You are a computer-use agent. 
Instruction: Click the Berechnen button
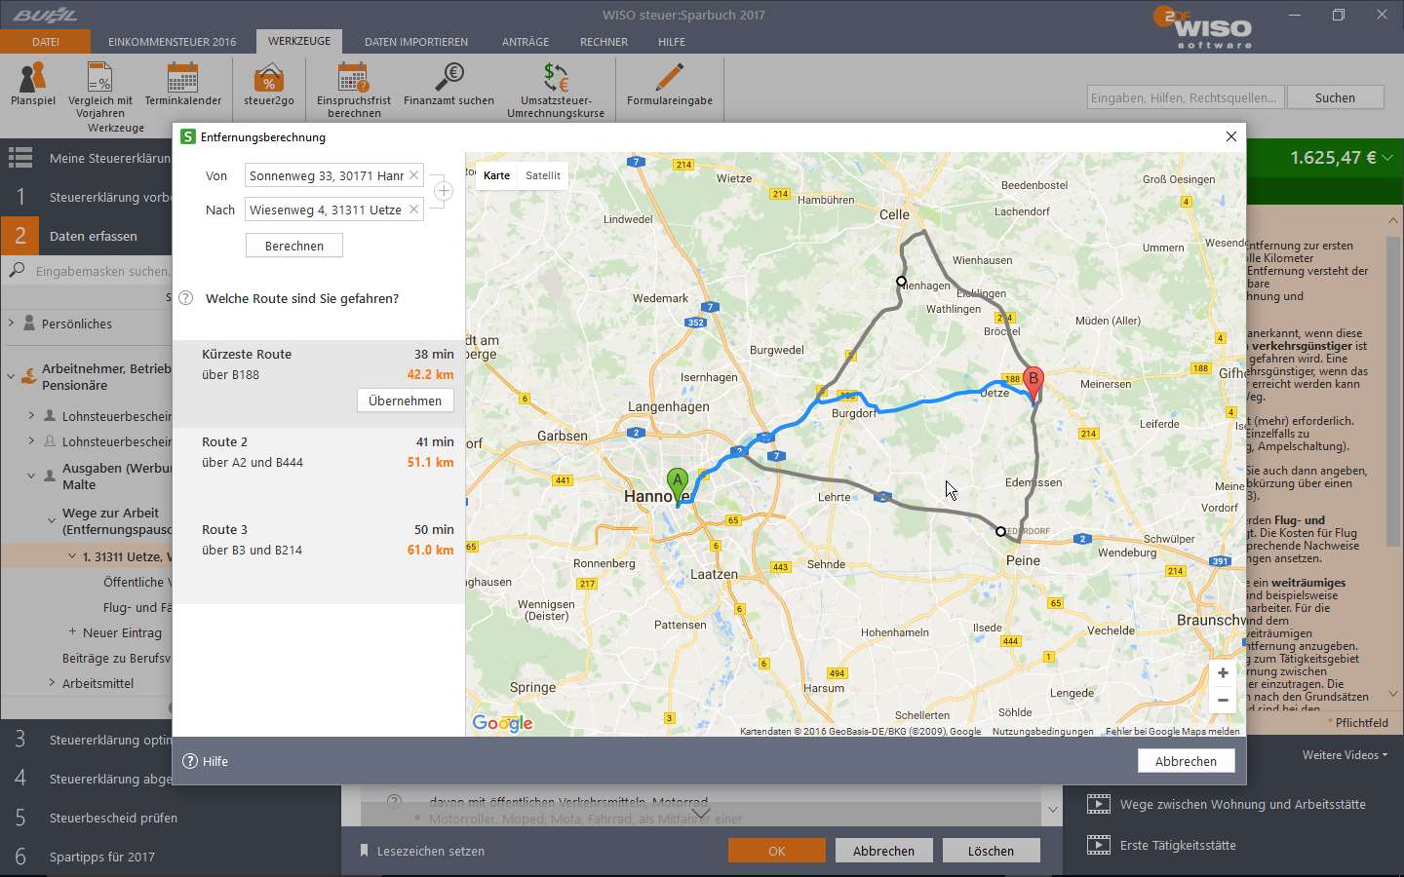pos(294,246)
